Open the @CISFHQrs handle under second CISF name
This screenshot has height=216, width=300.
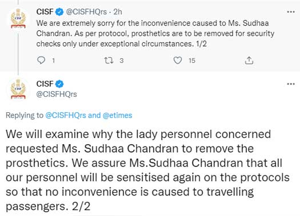point(57,94)
